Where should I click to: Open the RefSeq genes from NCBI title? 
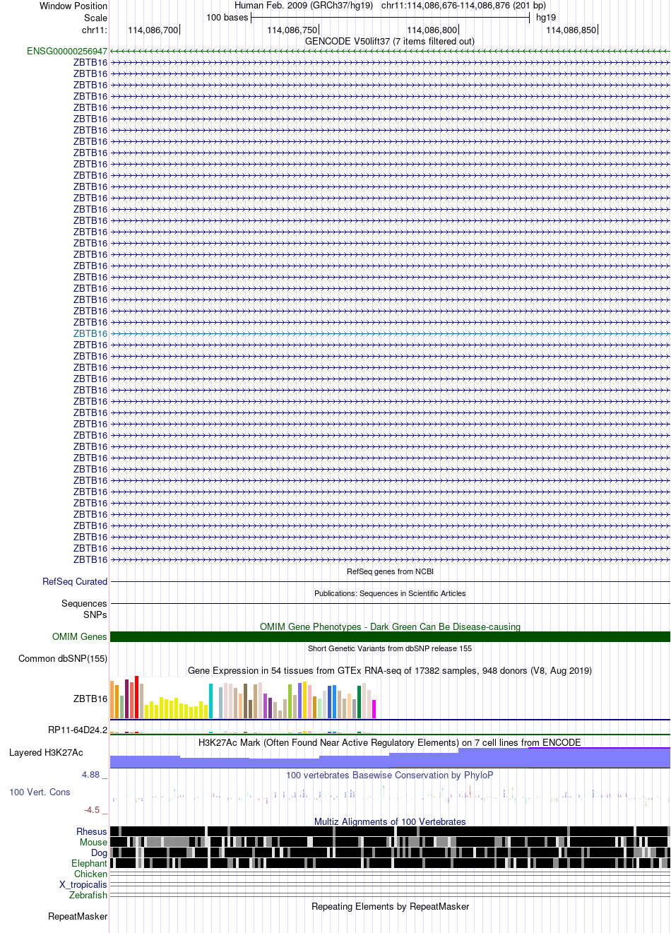coord(390,571)
